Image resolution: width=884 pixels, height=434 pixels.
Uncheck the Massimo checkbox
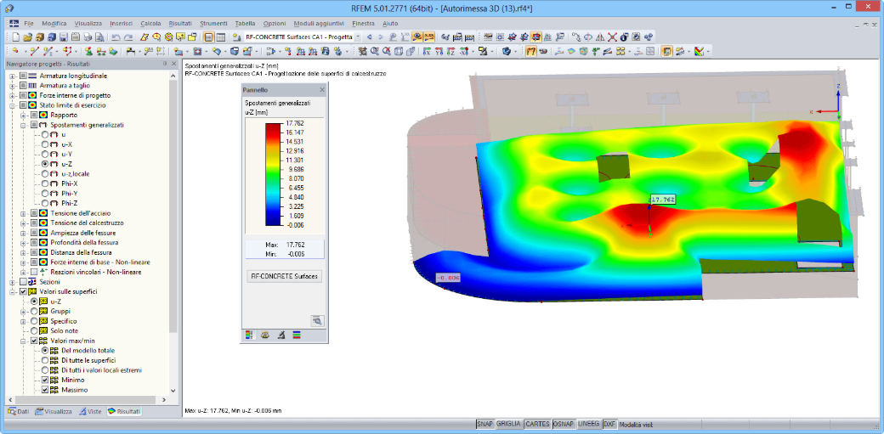pyautogui.click(x=45, y=390)
